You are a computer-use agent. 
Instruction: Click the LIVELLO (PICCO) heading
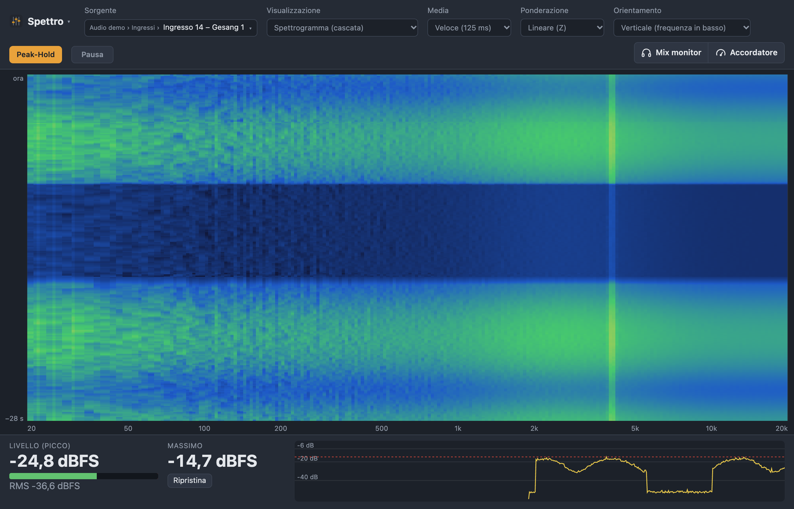[40, 446]
